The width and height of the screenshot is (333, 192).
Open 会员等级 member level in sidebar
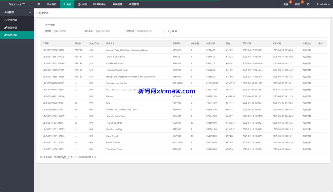pos(12,28)
